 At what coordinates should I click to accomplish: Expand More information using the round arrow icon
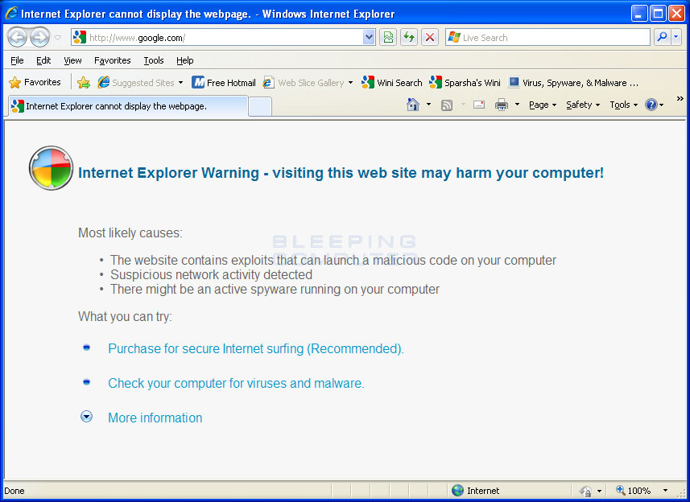pos(87,416)
